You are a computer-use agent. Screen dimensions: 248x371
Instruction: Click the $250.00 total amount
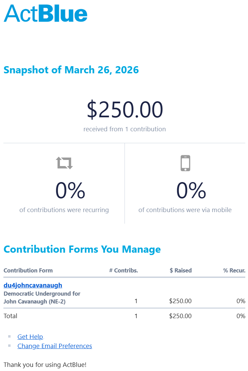click(125, 110)
